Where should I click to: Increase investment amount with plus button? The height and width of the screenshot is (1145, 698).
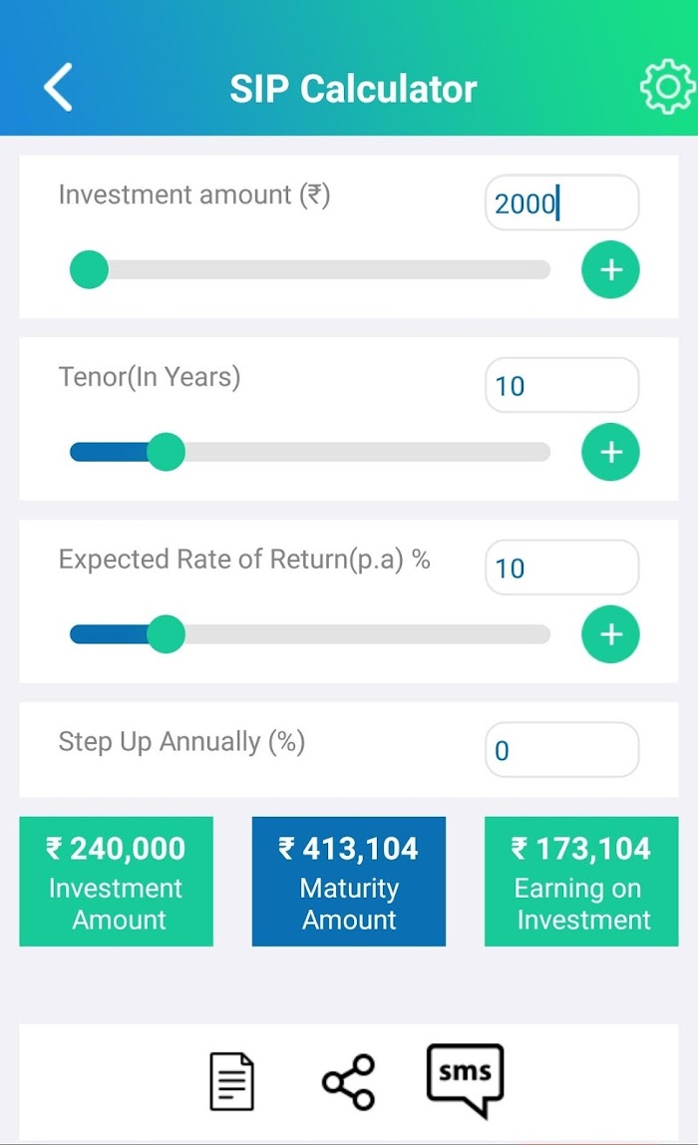pyautogui.click(x=610, y=269)
